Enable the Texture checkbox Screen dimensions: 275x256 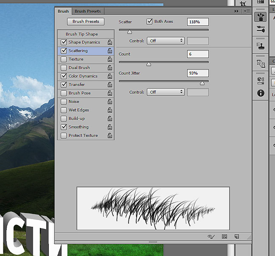64,59
